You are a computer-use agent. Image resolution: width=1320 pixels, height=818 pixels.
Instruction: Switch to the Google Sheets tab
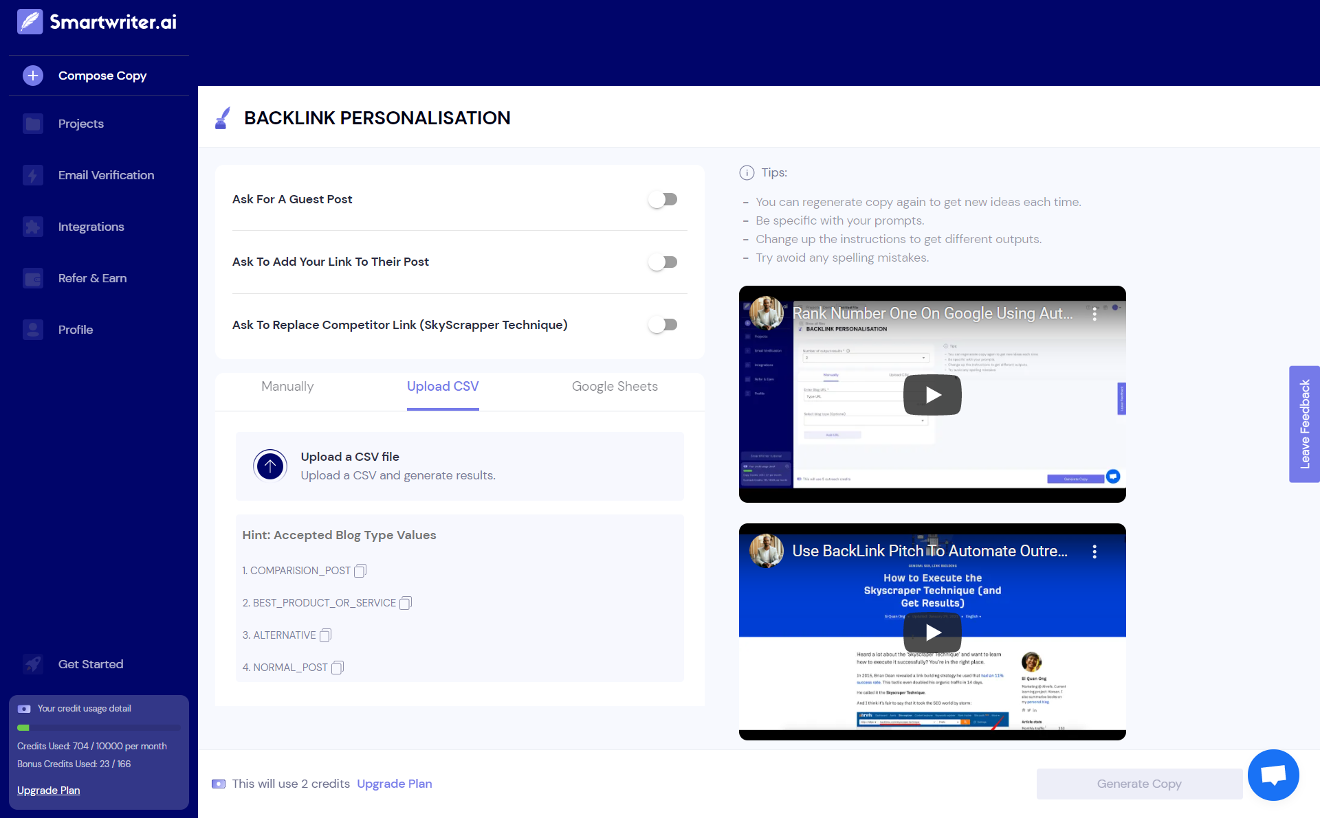[615, 387]
